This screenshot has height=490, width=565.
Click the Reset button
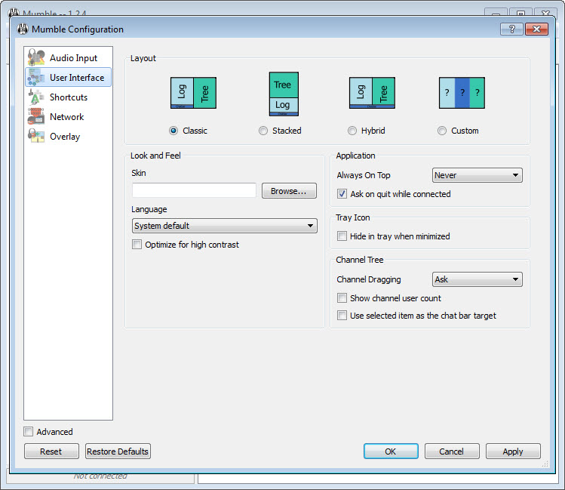[x=51, y=451]
